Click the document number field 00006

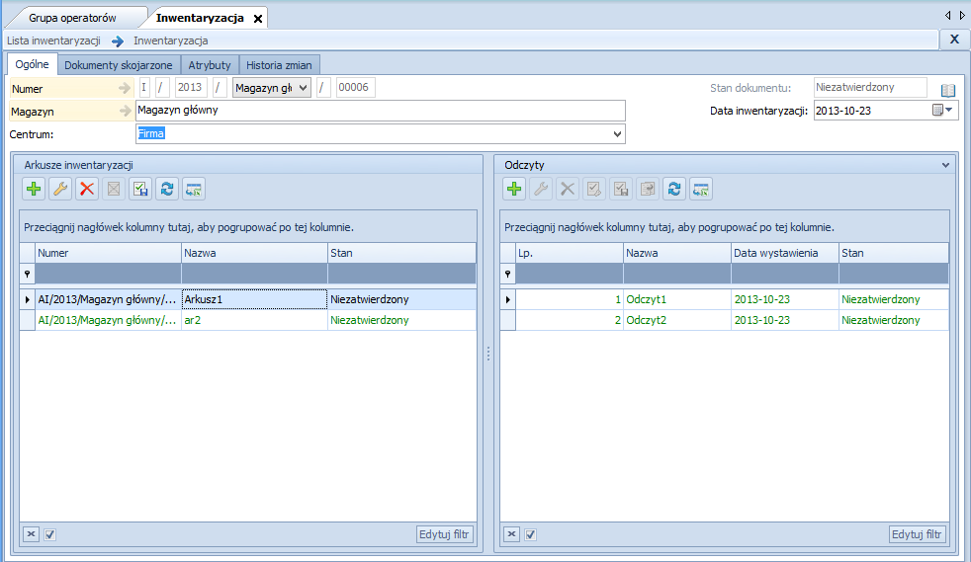(x=355, y=87)
